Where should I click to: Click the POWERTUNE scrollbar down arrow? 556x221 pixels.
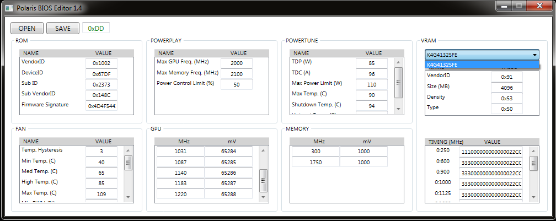pyautogui.click(x=398, y=109)
